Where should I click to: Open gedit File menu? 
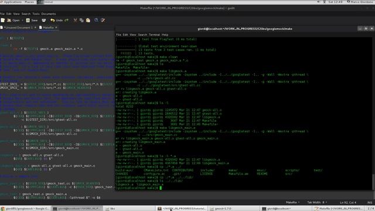pos(2,14)
